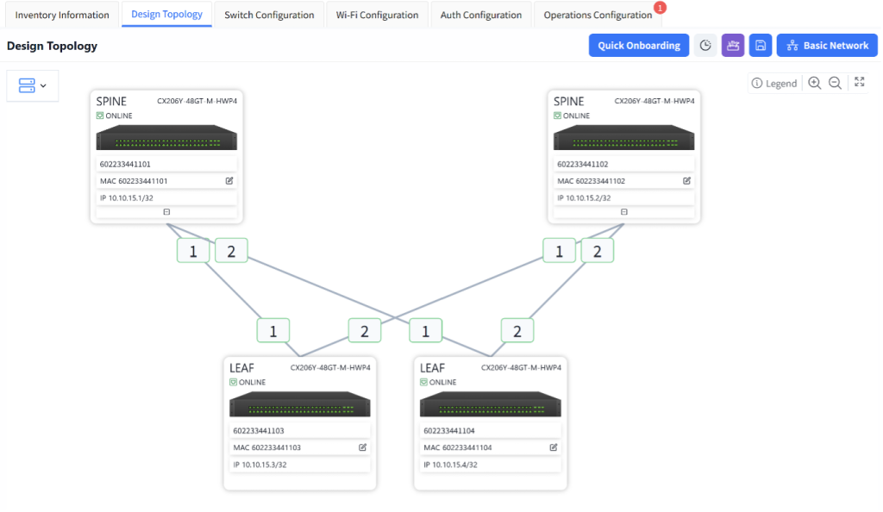Edit MAC of switch 602233441102
The image size is (883, 512).
point(686,181)
